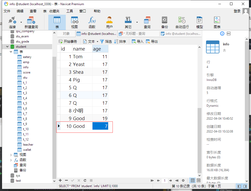Go to the last page of records
Viewport: 251px width, 191px height.
coord(177,180)
